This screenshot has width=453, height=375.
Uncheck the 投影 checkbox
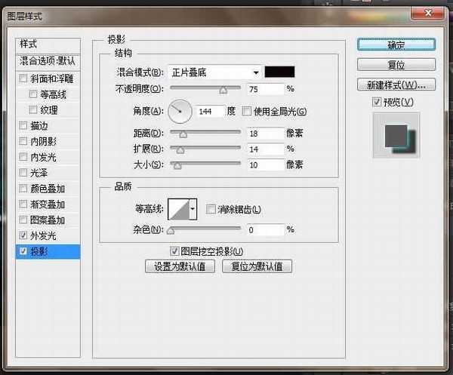coord(23,251)
